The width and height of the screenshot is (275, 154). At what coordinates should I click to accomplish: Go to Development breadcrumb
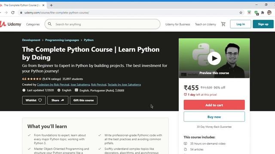click(31, 40)
